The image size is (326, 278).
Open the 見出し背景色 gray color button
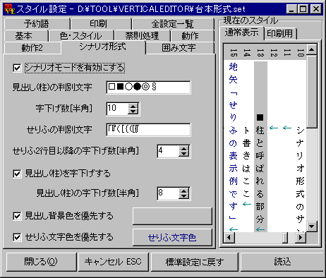point(172,216)
